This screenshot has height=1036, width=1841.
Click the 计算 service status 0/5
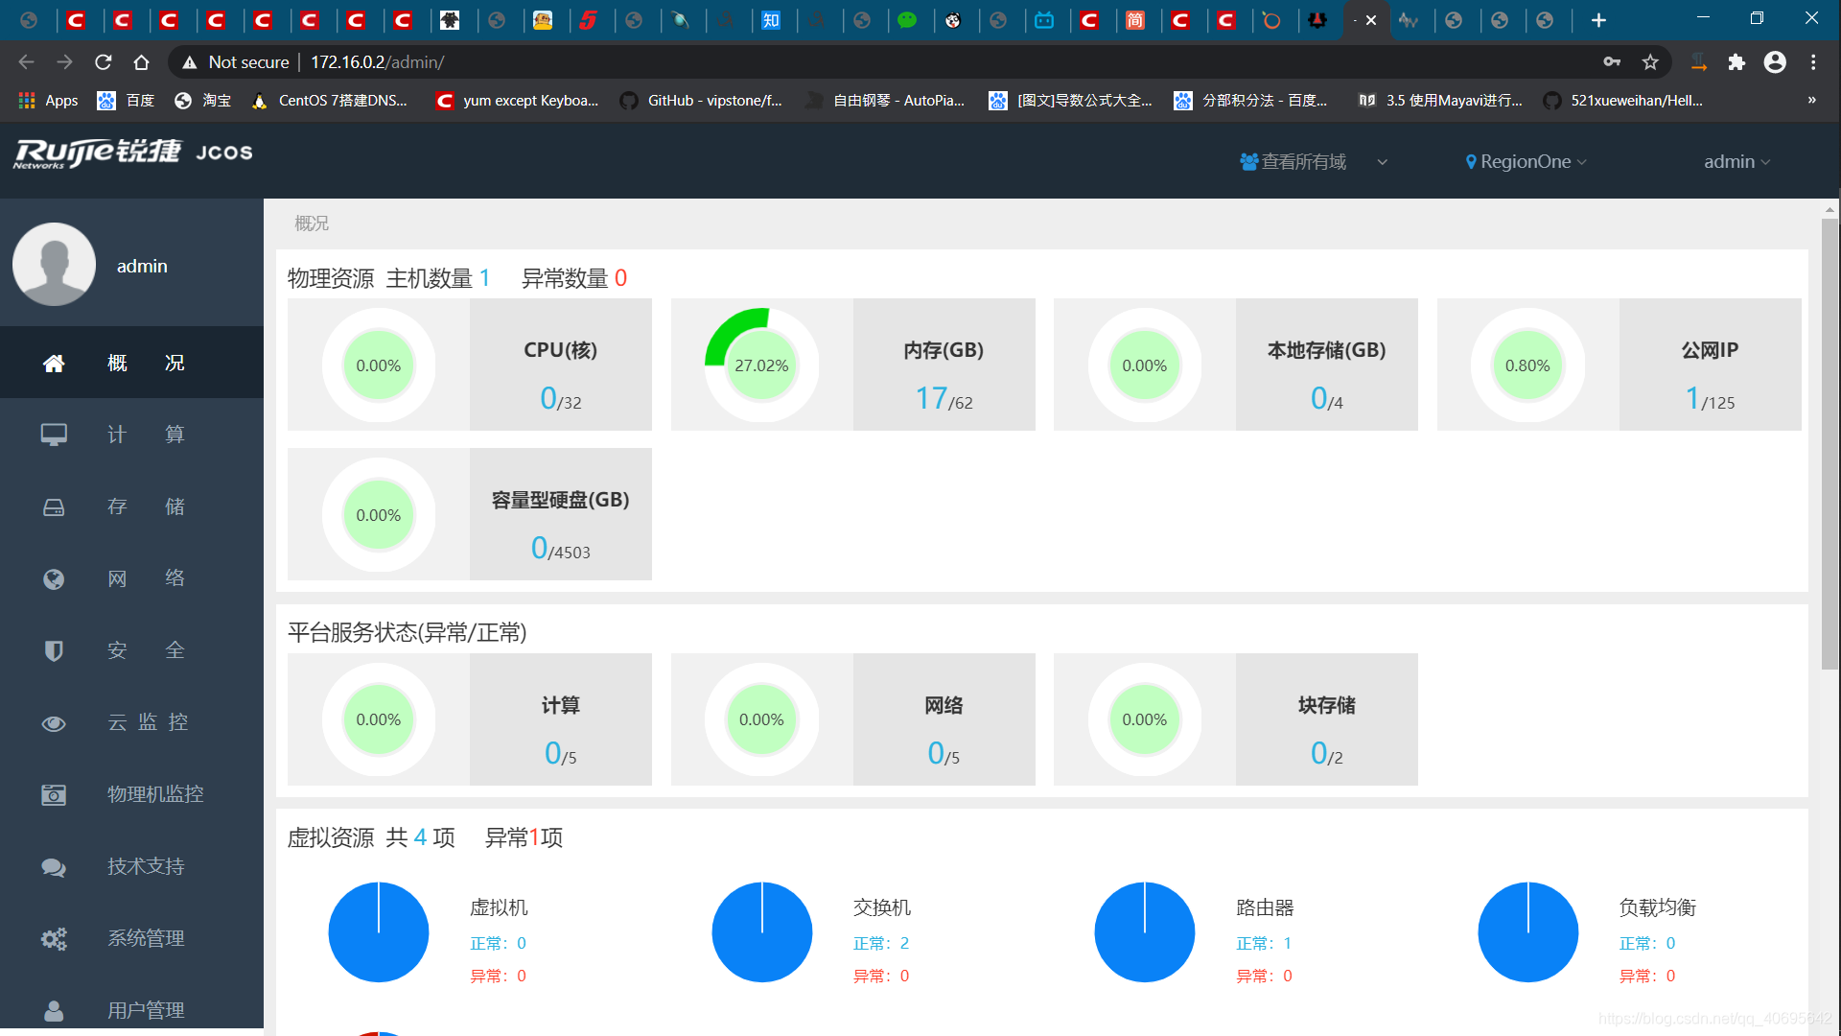[x=470, y=719]
